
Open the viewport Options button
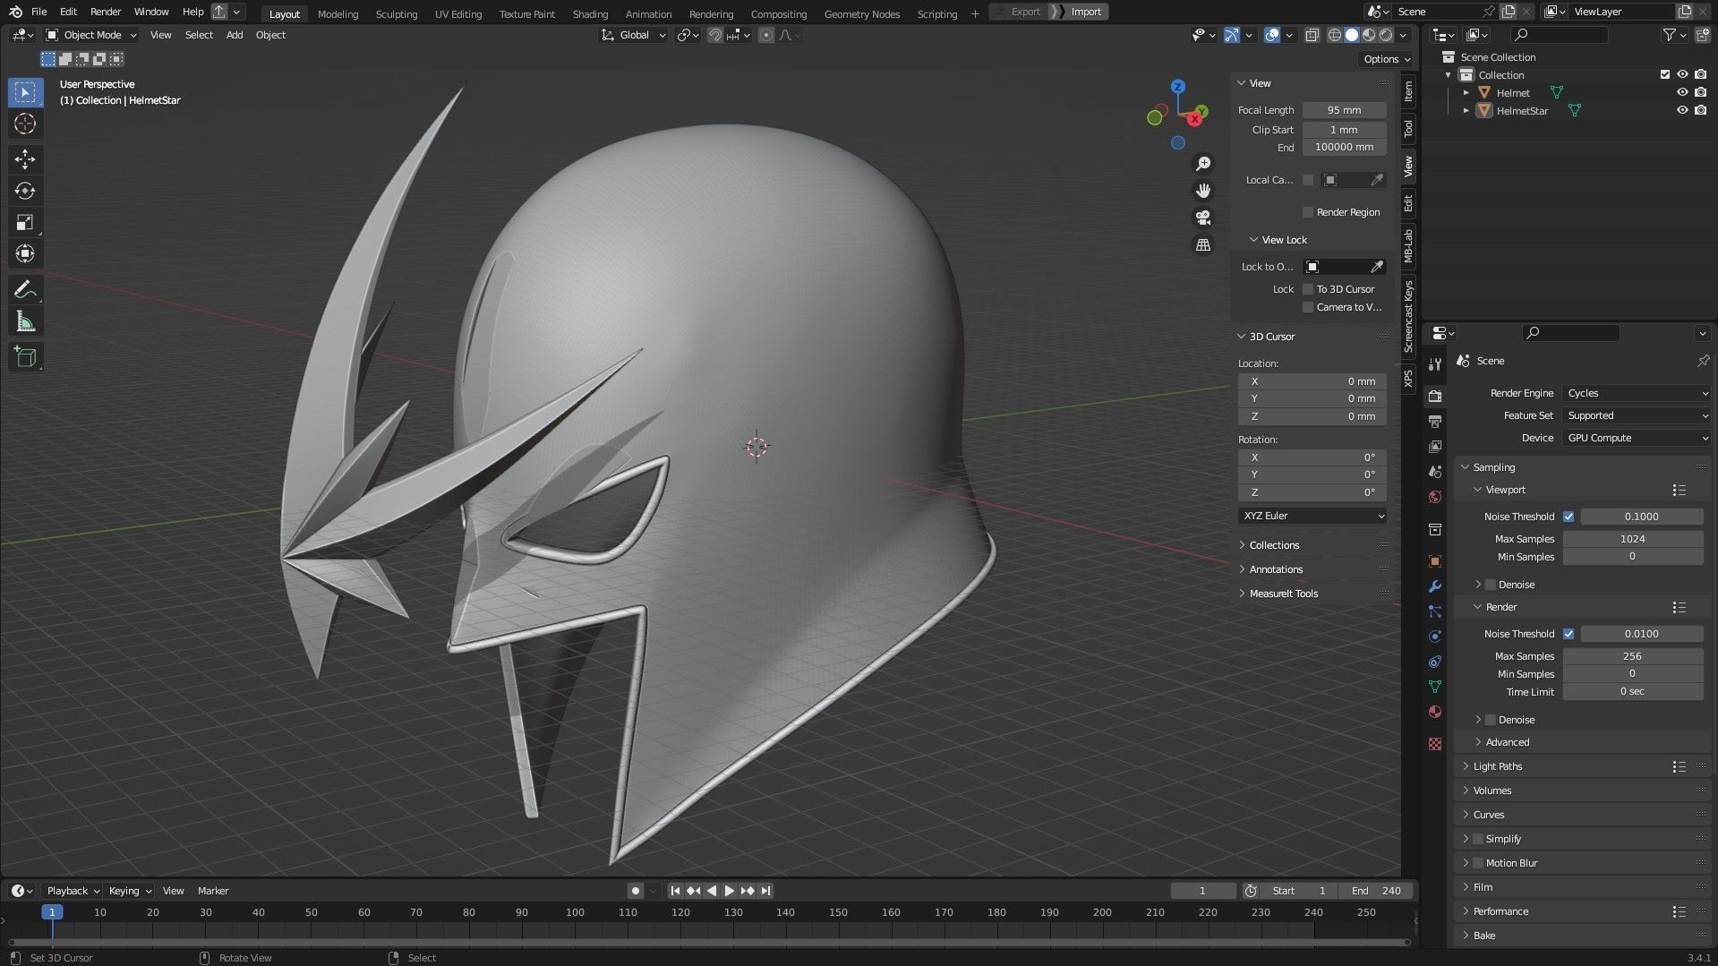tap(1387, 59)
